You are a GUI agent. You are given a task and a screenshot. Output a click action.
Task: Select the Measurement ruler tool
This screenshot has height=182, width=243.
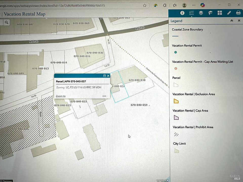(229, 13)
